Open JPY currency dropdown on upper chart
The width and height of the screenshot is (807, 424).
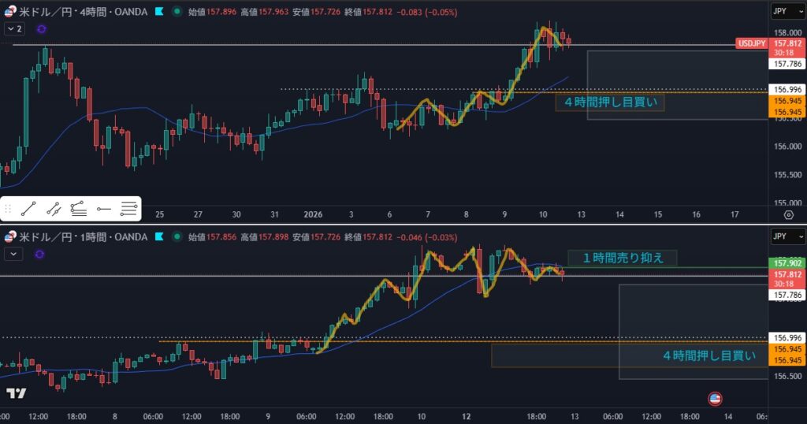click(x=787, y=11)
